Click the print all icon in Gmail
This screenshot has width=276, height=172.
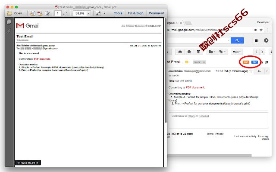click(x=262, y=62)
